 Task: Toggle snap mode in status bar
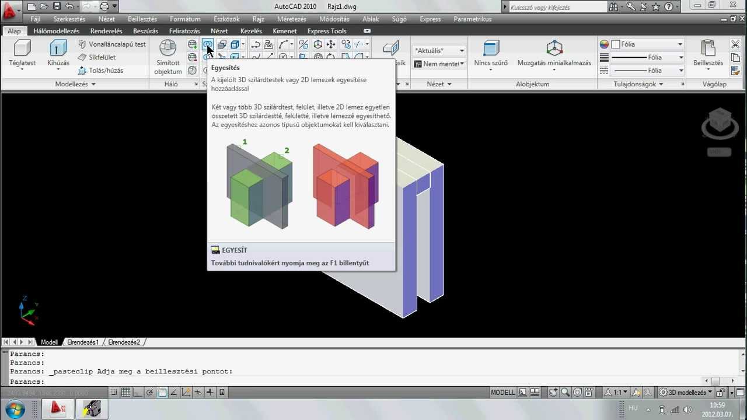[x=114, y=393]
